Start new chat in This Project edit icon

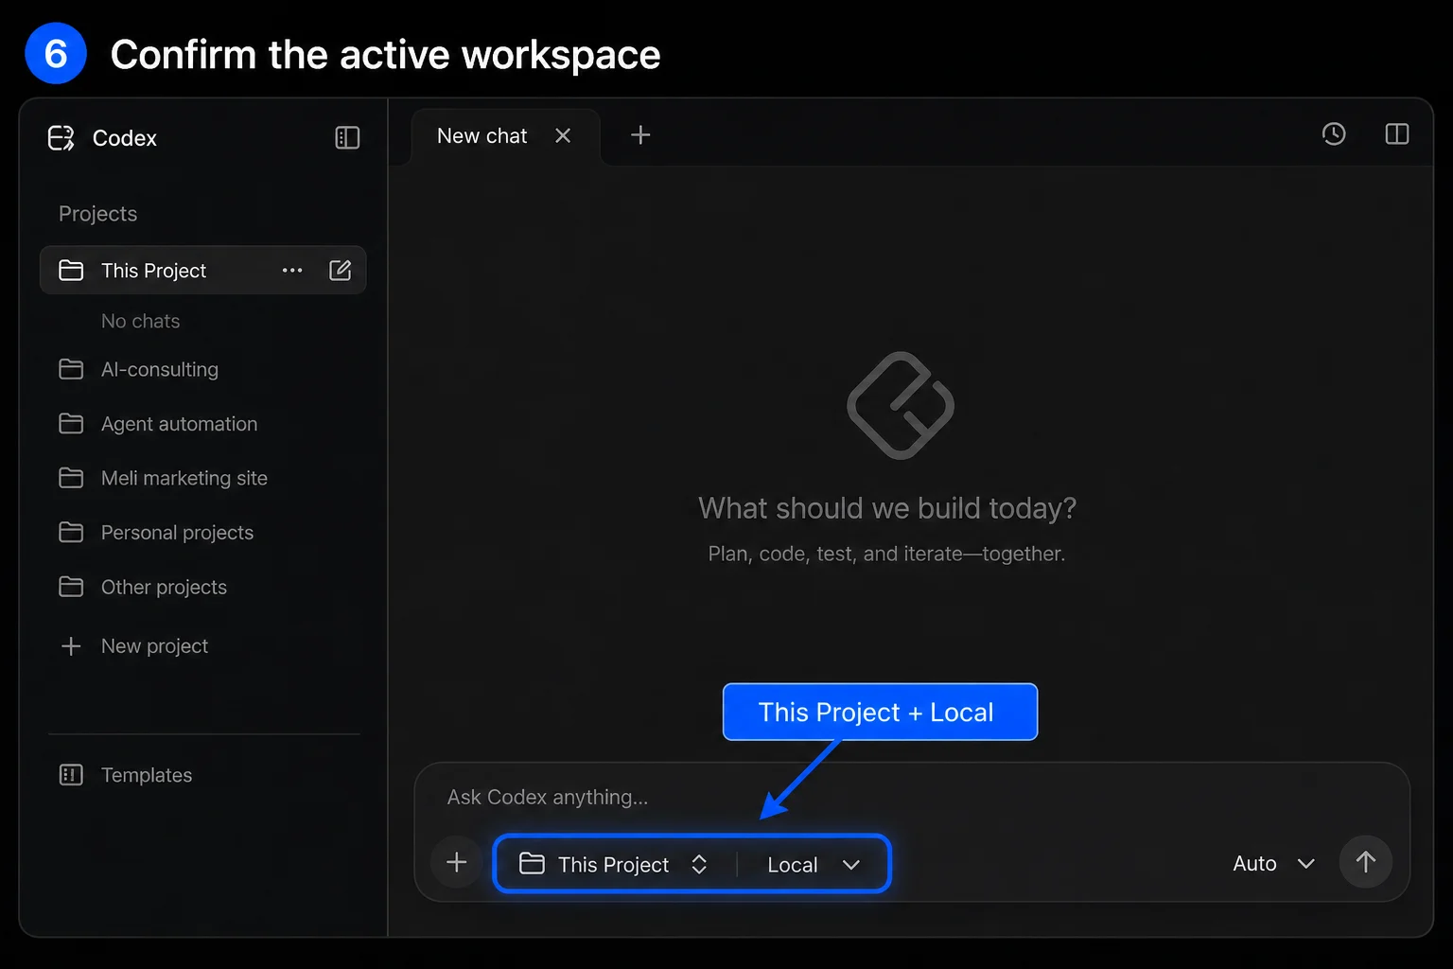tap(341, 271)
